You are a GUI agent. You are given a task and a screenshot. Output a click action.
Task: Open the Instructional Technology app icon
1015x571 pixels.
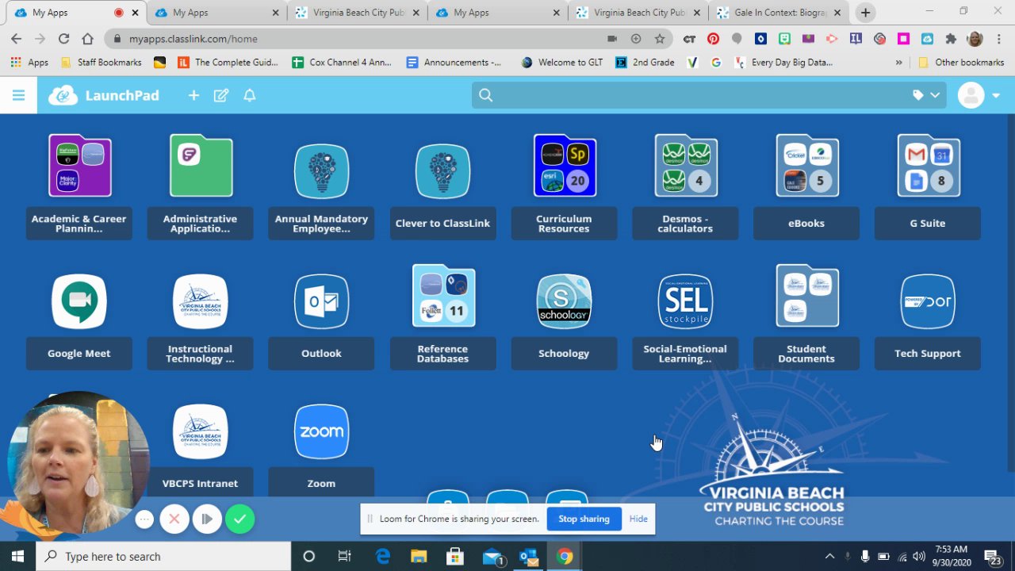coord(201,301)
